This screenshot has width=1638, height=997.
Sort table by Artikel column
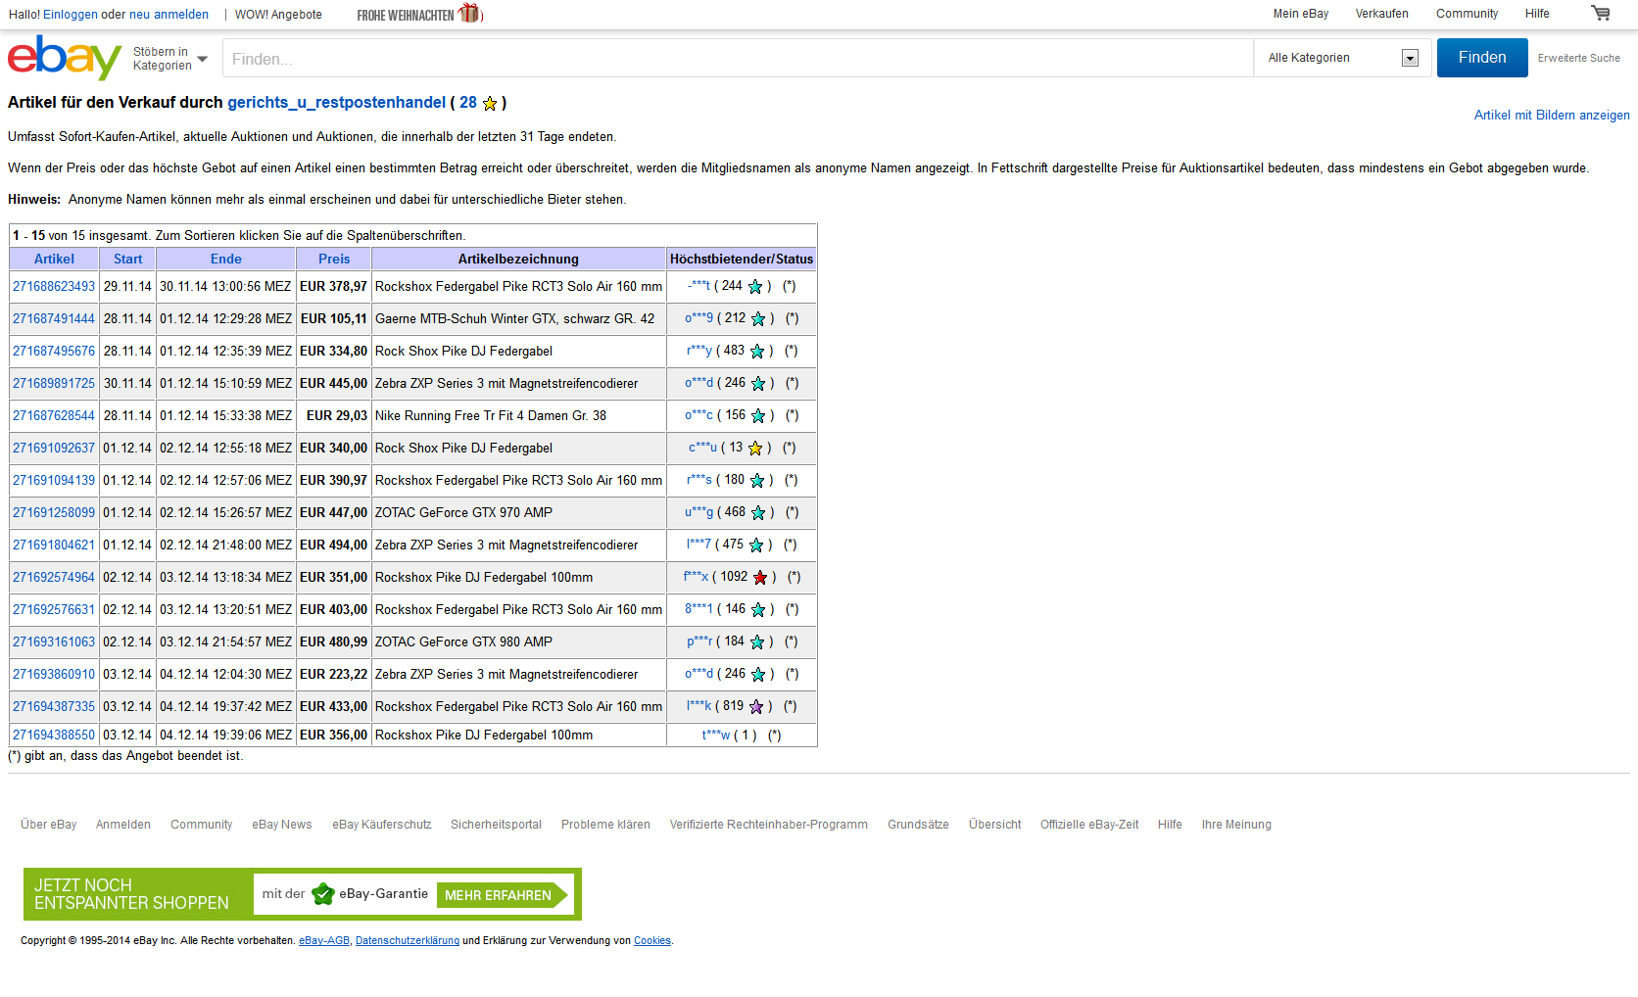(54, 259)
